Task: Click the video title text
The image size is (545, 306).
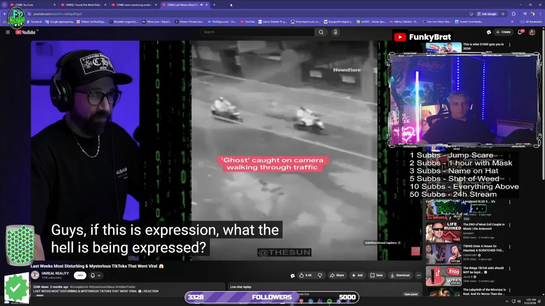Action: pyautogui.click(x=97, y=266)
